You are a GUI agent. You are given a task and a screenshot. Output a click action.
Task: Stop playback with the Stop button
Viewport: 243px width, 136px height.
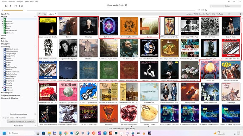(15, 6)
